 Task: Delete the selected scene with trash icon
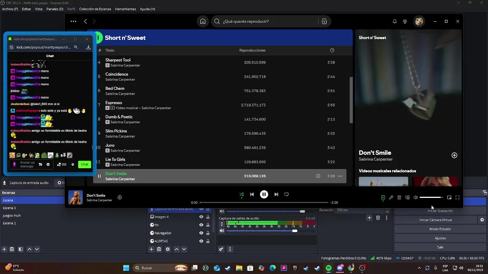pos(12,249)
